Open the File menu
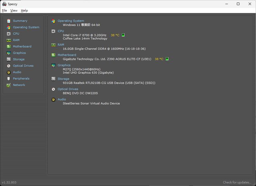 4,10
